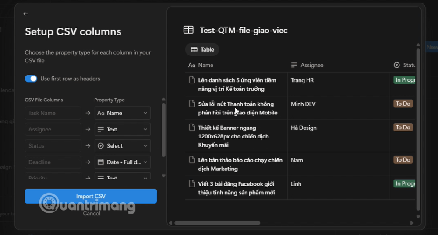The height and width of the screenshot is (235, 438).
Task: Click the Aa icon in Name column header
Action: click(x=192, y=65)
